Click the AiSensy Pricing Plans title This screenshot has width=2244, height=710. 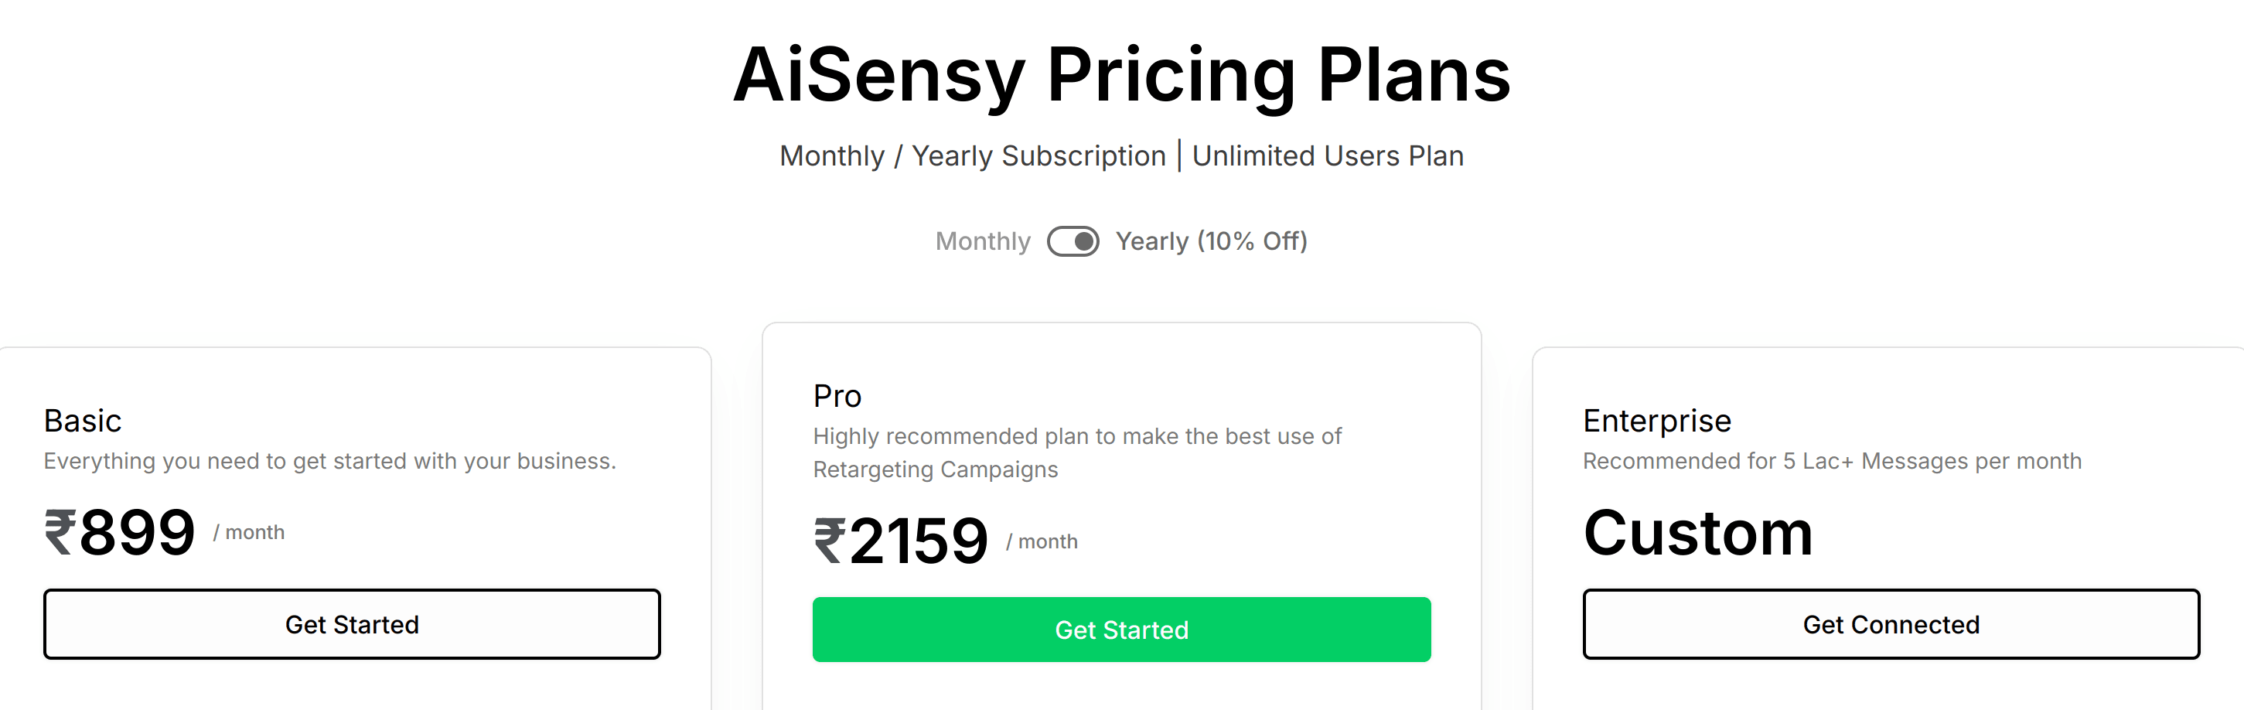click(1121, 75)
